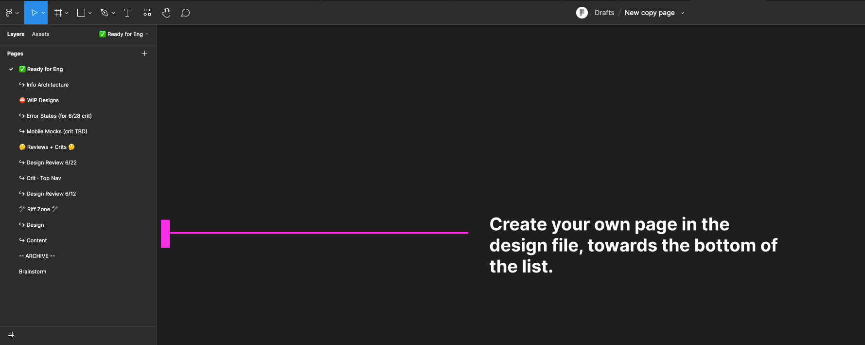Activate the Comment tool
The width and height of the screenshot is (865, 345).
click(185, 12)
